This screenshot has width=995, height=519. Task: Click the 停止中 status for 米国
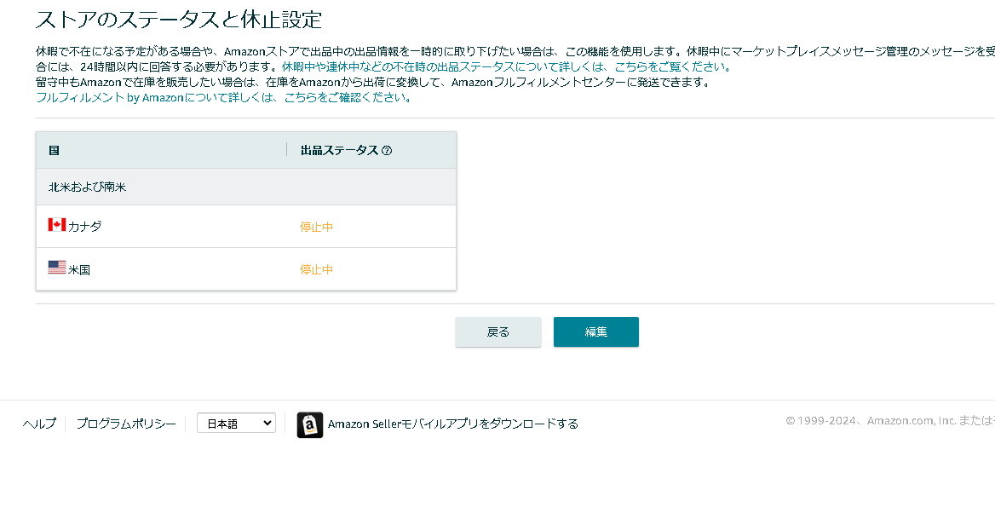pos(316,269)
